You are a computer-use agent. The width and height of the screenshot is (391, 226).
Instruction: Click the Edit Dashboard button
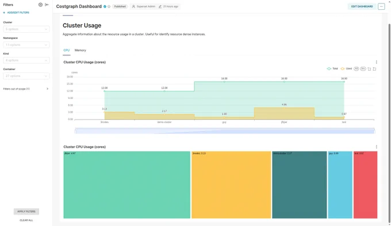[x=362, y=6]
